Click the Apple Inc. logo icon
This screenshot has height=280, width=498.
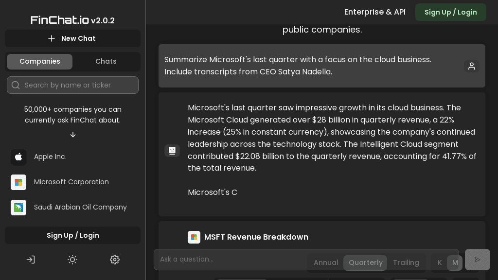[18, 157]
